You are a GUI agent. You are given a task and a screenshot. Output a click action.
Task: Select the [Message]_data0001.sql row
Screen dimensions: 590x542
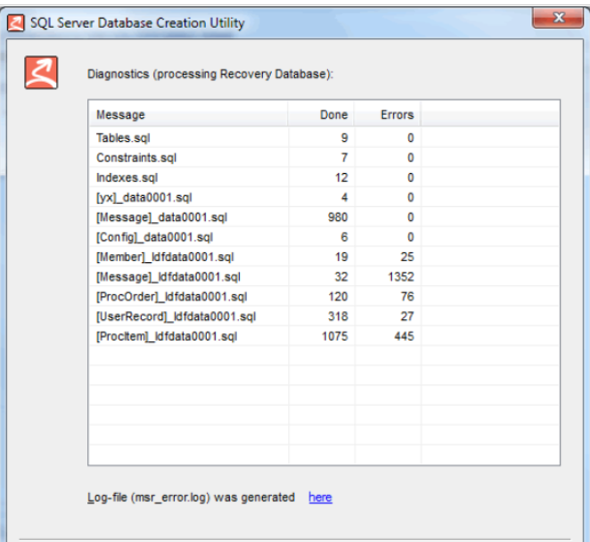pyautogui.click(x=324, y=218)
